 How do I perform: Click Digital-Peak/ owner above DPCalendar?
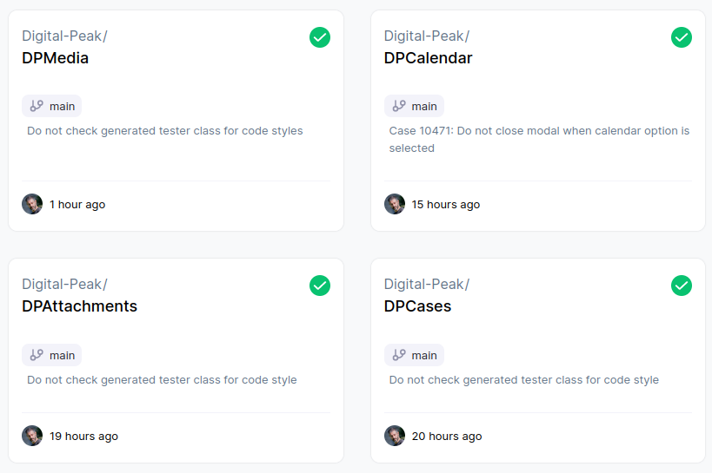tap(427, 36)
